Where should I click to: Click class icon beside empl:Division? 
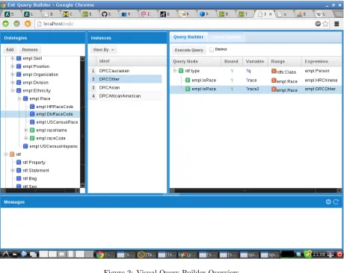coord(19,82)
